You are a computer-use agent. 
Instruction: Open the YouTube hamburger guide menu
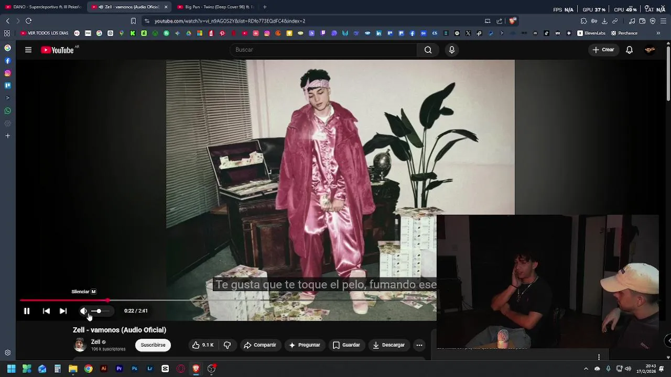pos(28,50)
